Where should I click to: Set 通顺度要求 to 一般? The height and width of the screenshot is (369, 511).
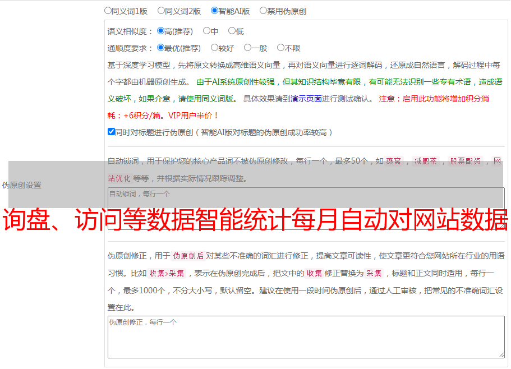pos(248,48)
